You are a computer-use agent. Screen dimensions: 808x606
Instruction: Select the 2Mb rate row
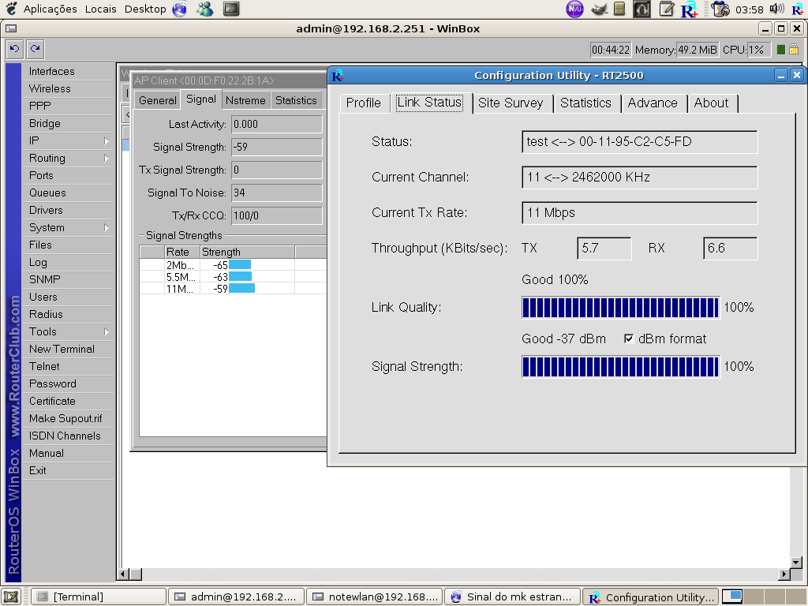point(233,265)
